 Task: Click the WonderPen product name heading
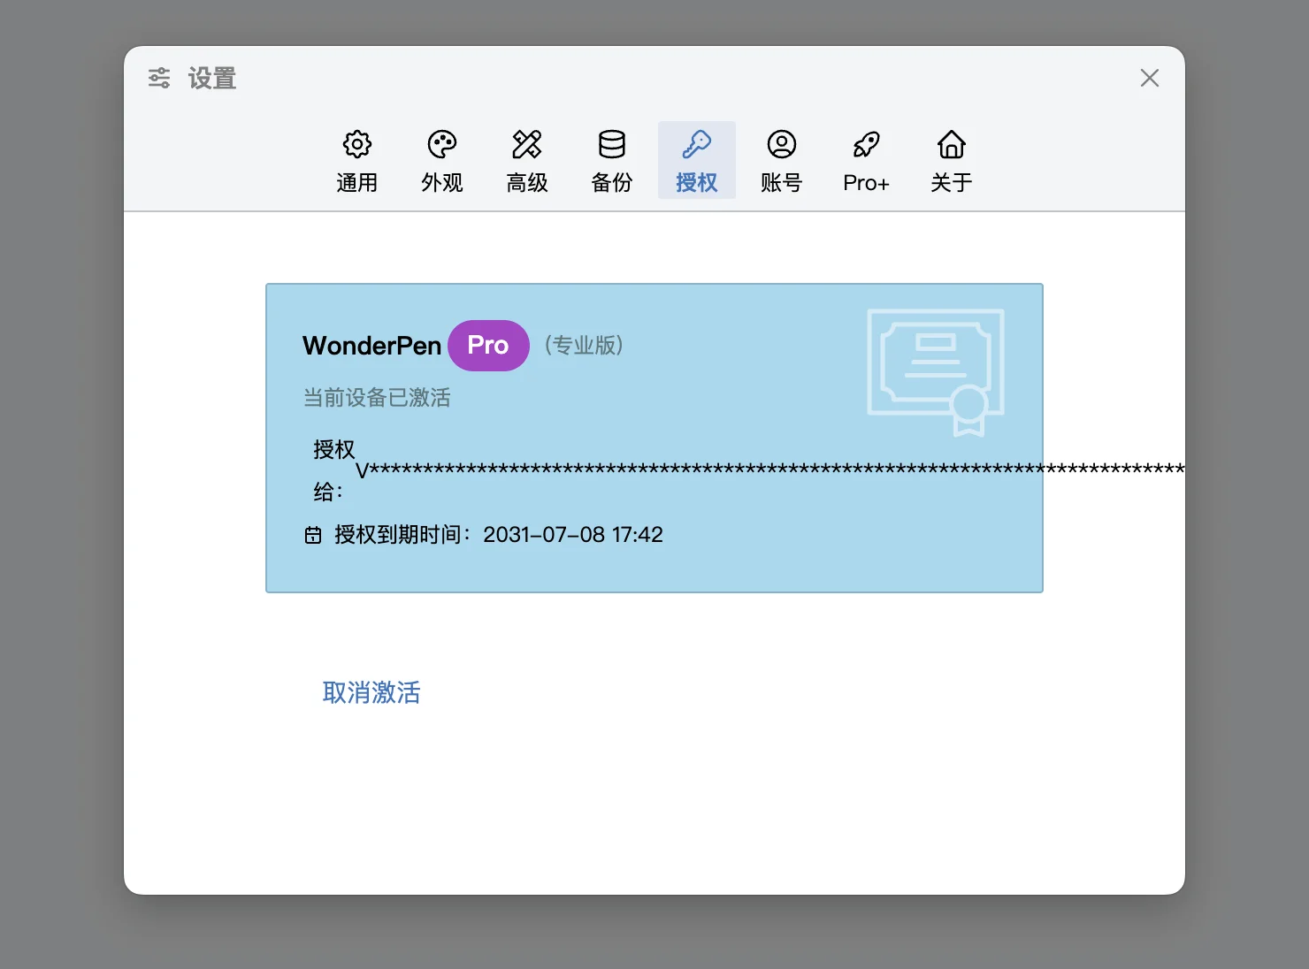(371, 346)
